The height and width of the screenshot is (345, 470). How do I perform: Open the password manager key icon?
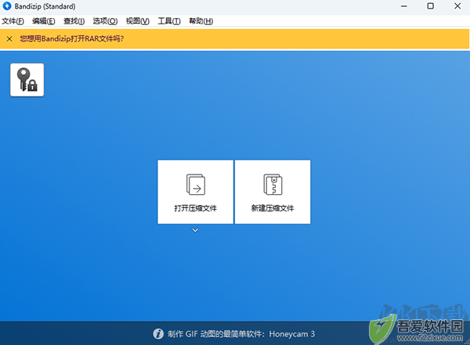coord(27,80)
